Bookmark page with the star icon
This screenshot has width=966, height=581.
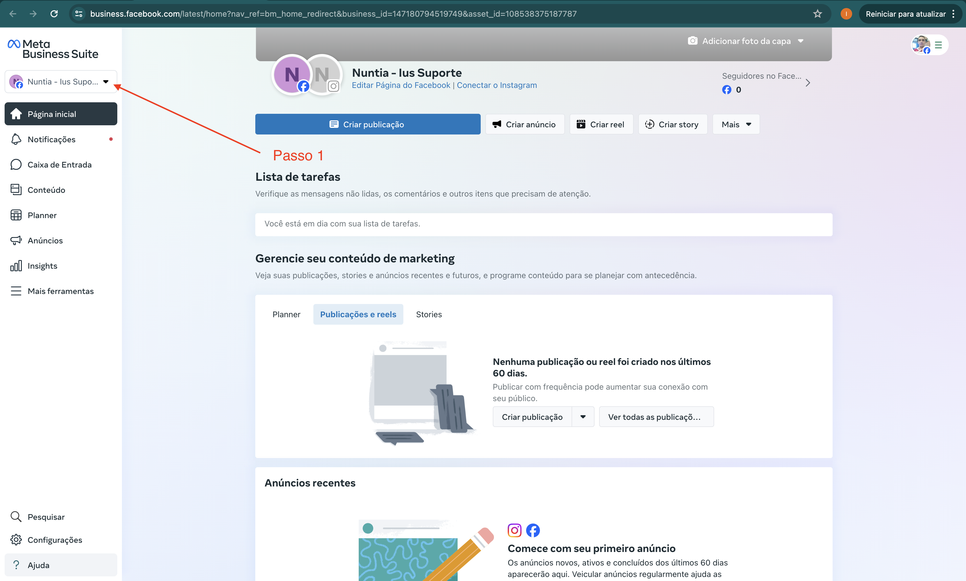click(818, 14)
